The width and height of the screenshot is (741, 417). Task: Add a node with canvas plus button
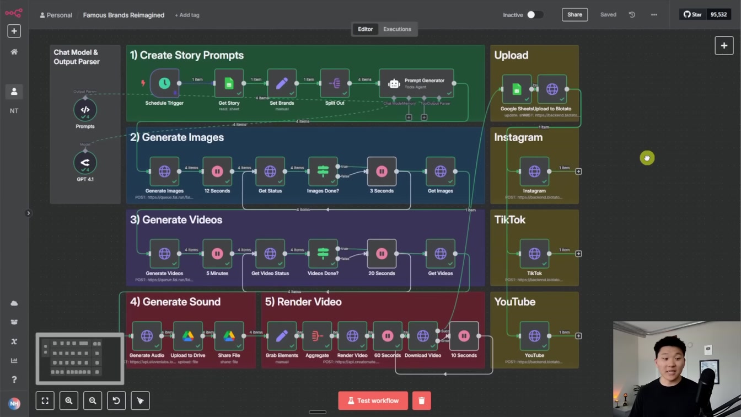tap(724, 46)
